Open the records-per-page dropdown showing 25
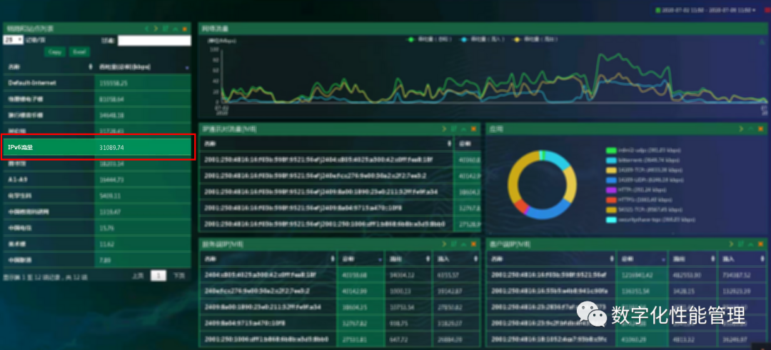771x350 pixels. [x=14, y=41]
